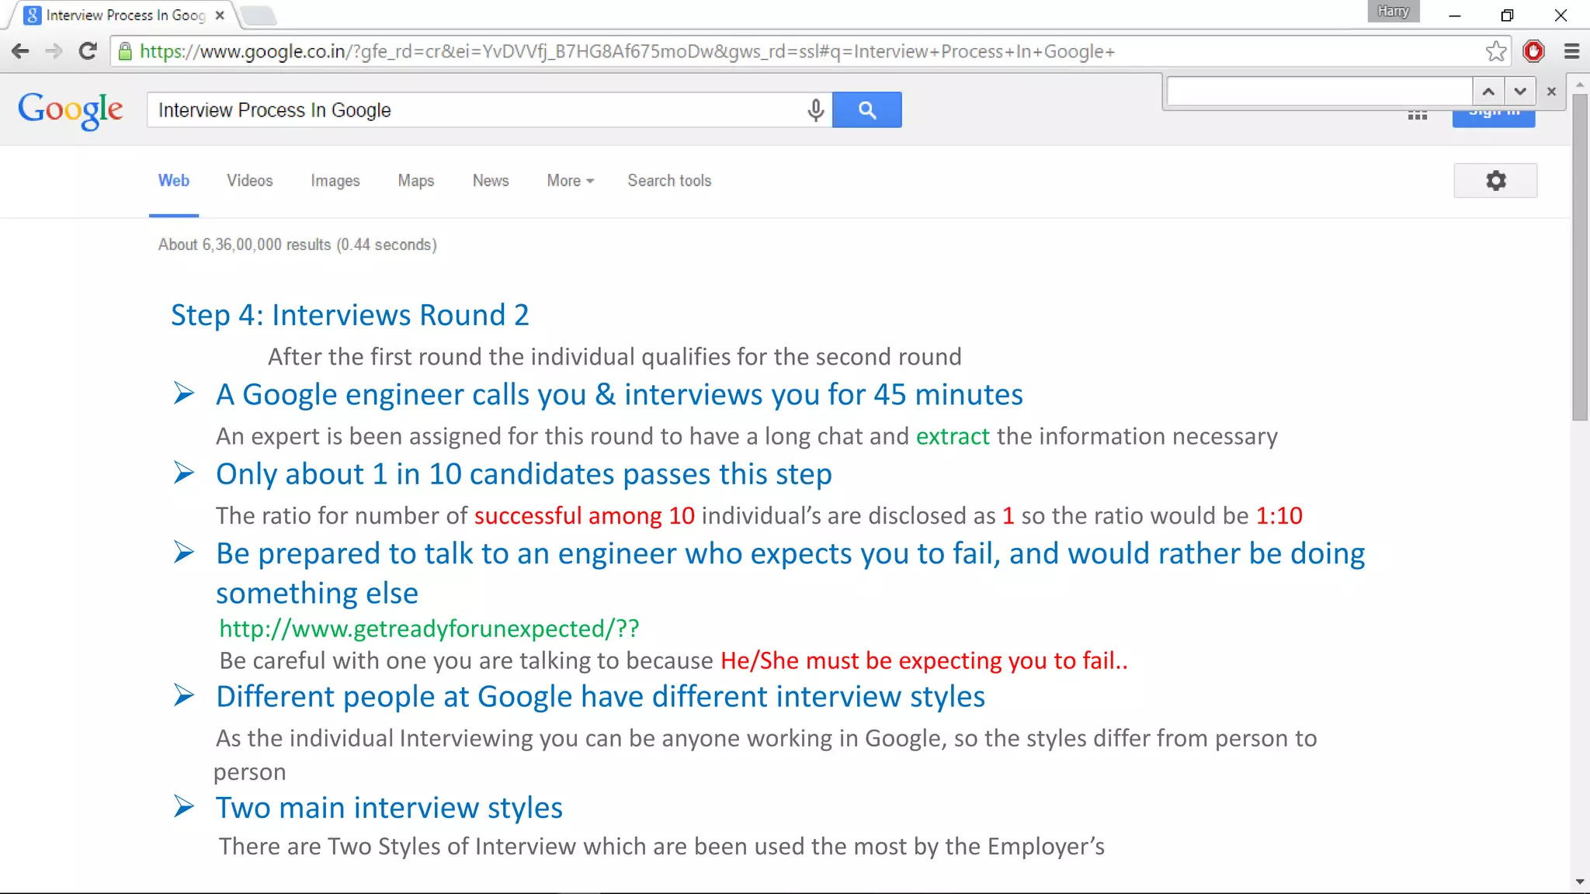The width and height of the screenshot is (1590, 894).
Task: Click the red text 'He/She must be expecting you to fail..'
Action: (924, 661)
